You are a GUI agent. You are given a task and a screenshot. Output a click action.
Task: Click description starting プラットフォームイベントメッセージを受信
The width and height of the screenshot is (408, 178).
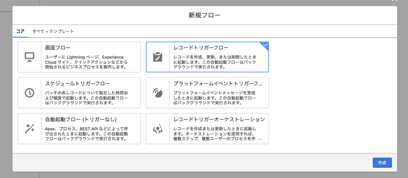point(215,98)
